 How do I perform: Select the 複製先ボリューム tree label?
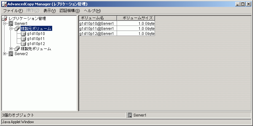[x=36, y=49]
